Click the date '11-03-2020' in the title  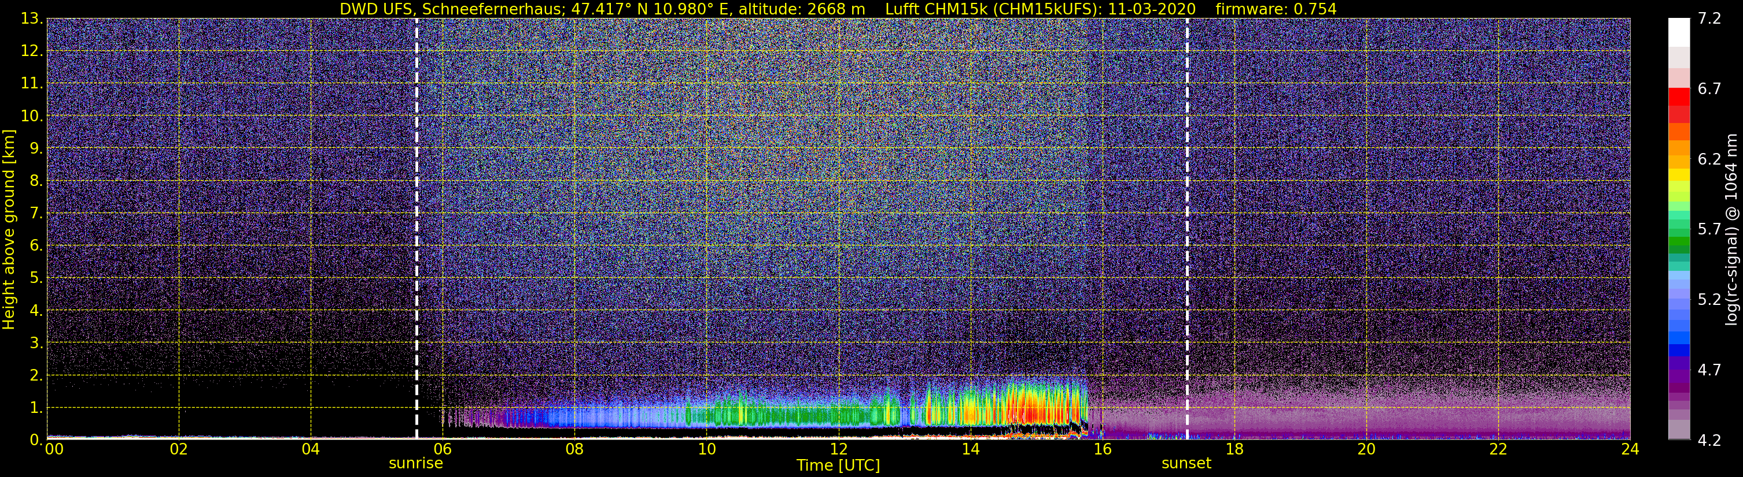tap(1152, 9)
